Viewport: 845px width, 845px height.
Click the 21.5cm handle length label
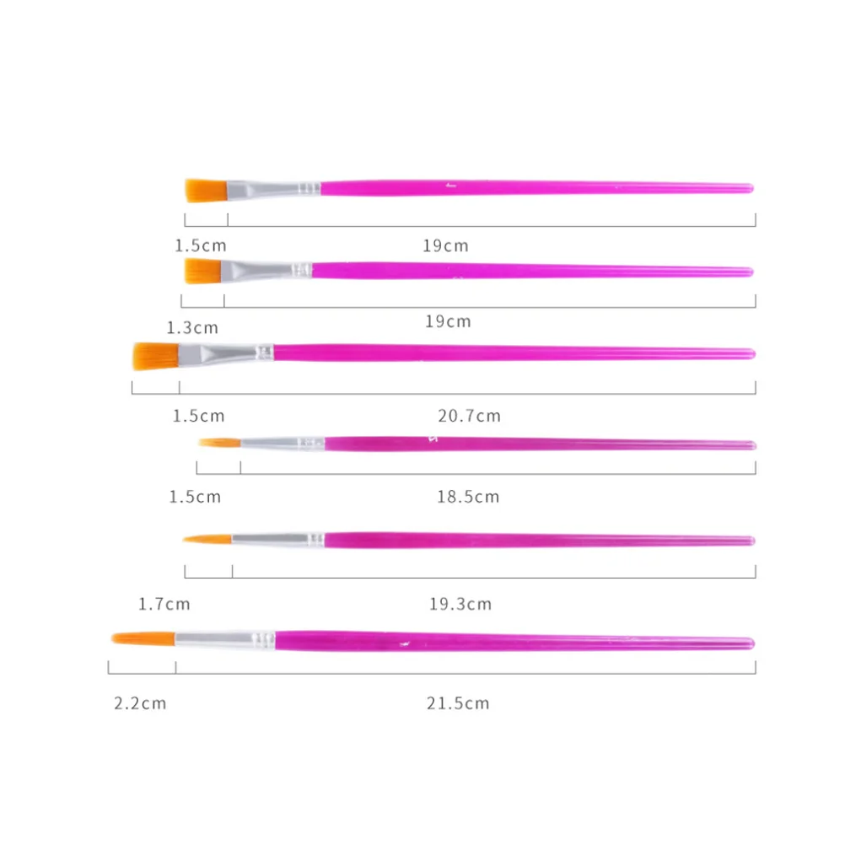[457, 703]
